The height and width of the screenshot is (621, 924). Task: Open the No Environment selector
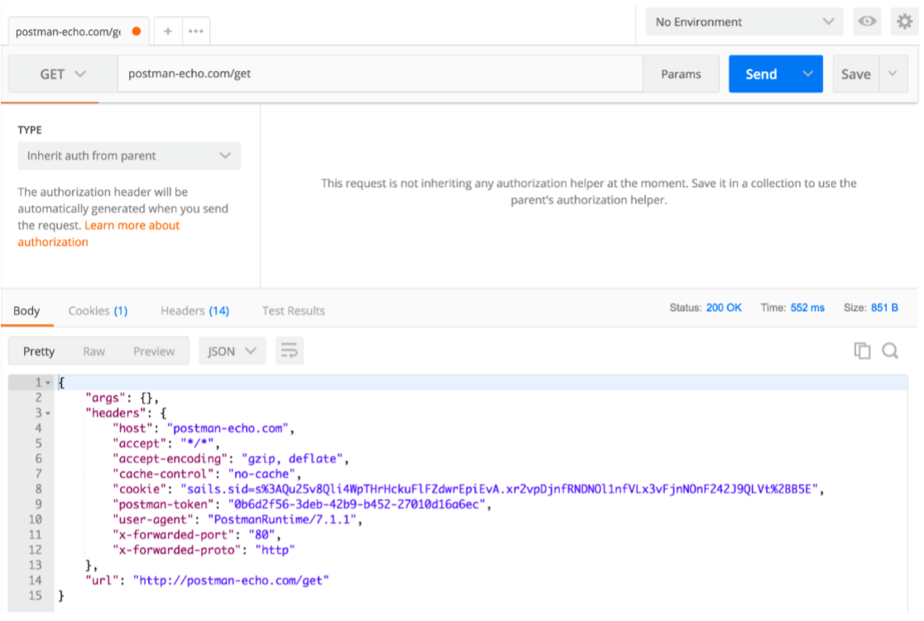(x=744, y=22)
